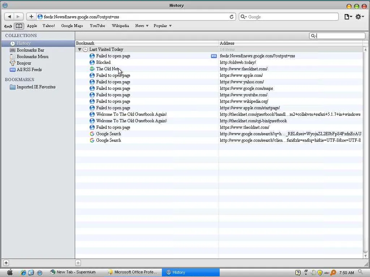The image size is (370, 277).
Task: Open the gear settings menu
Action: pos(360,17)
